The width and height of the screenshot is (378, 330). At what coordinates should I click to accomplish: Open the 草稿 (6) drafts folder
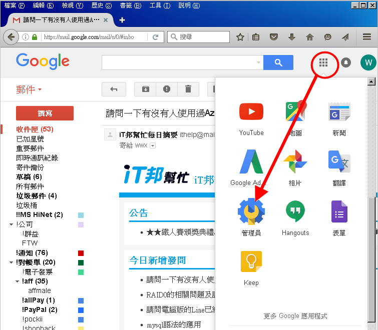point(29,177)
